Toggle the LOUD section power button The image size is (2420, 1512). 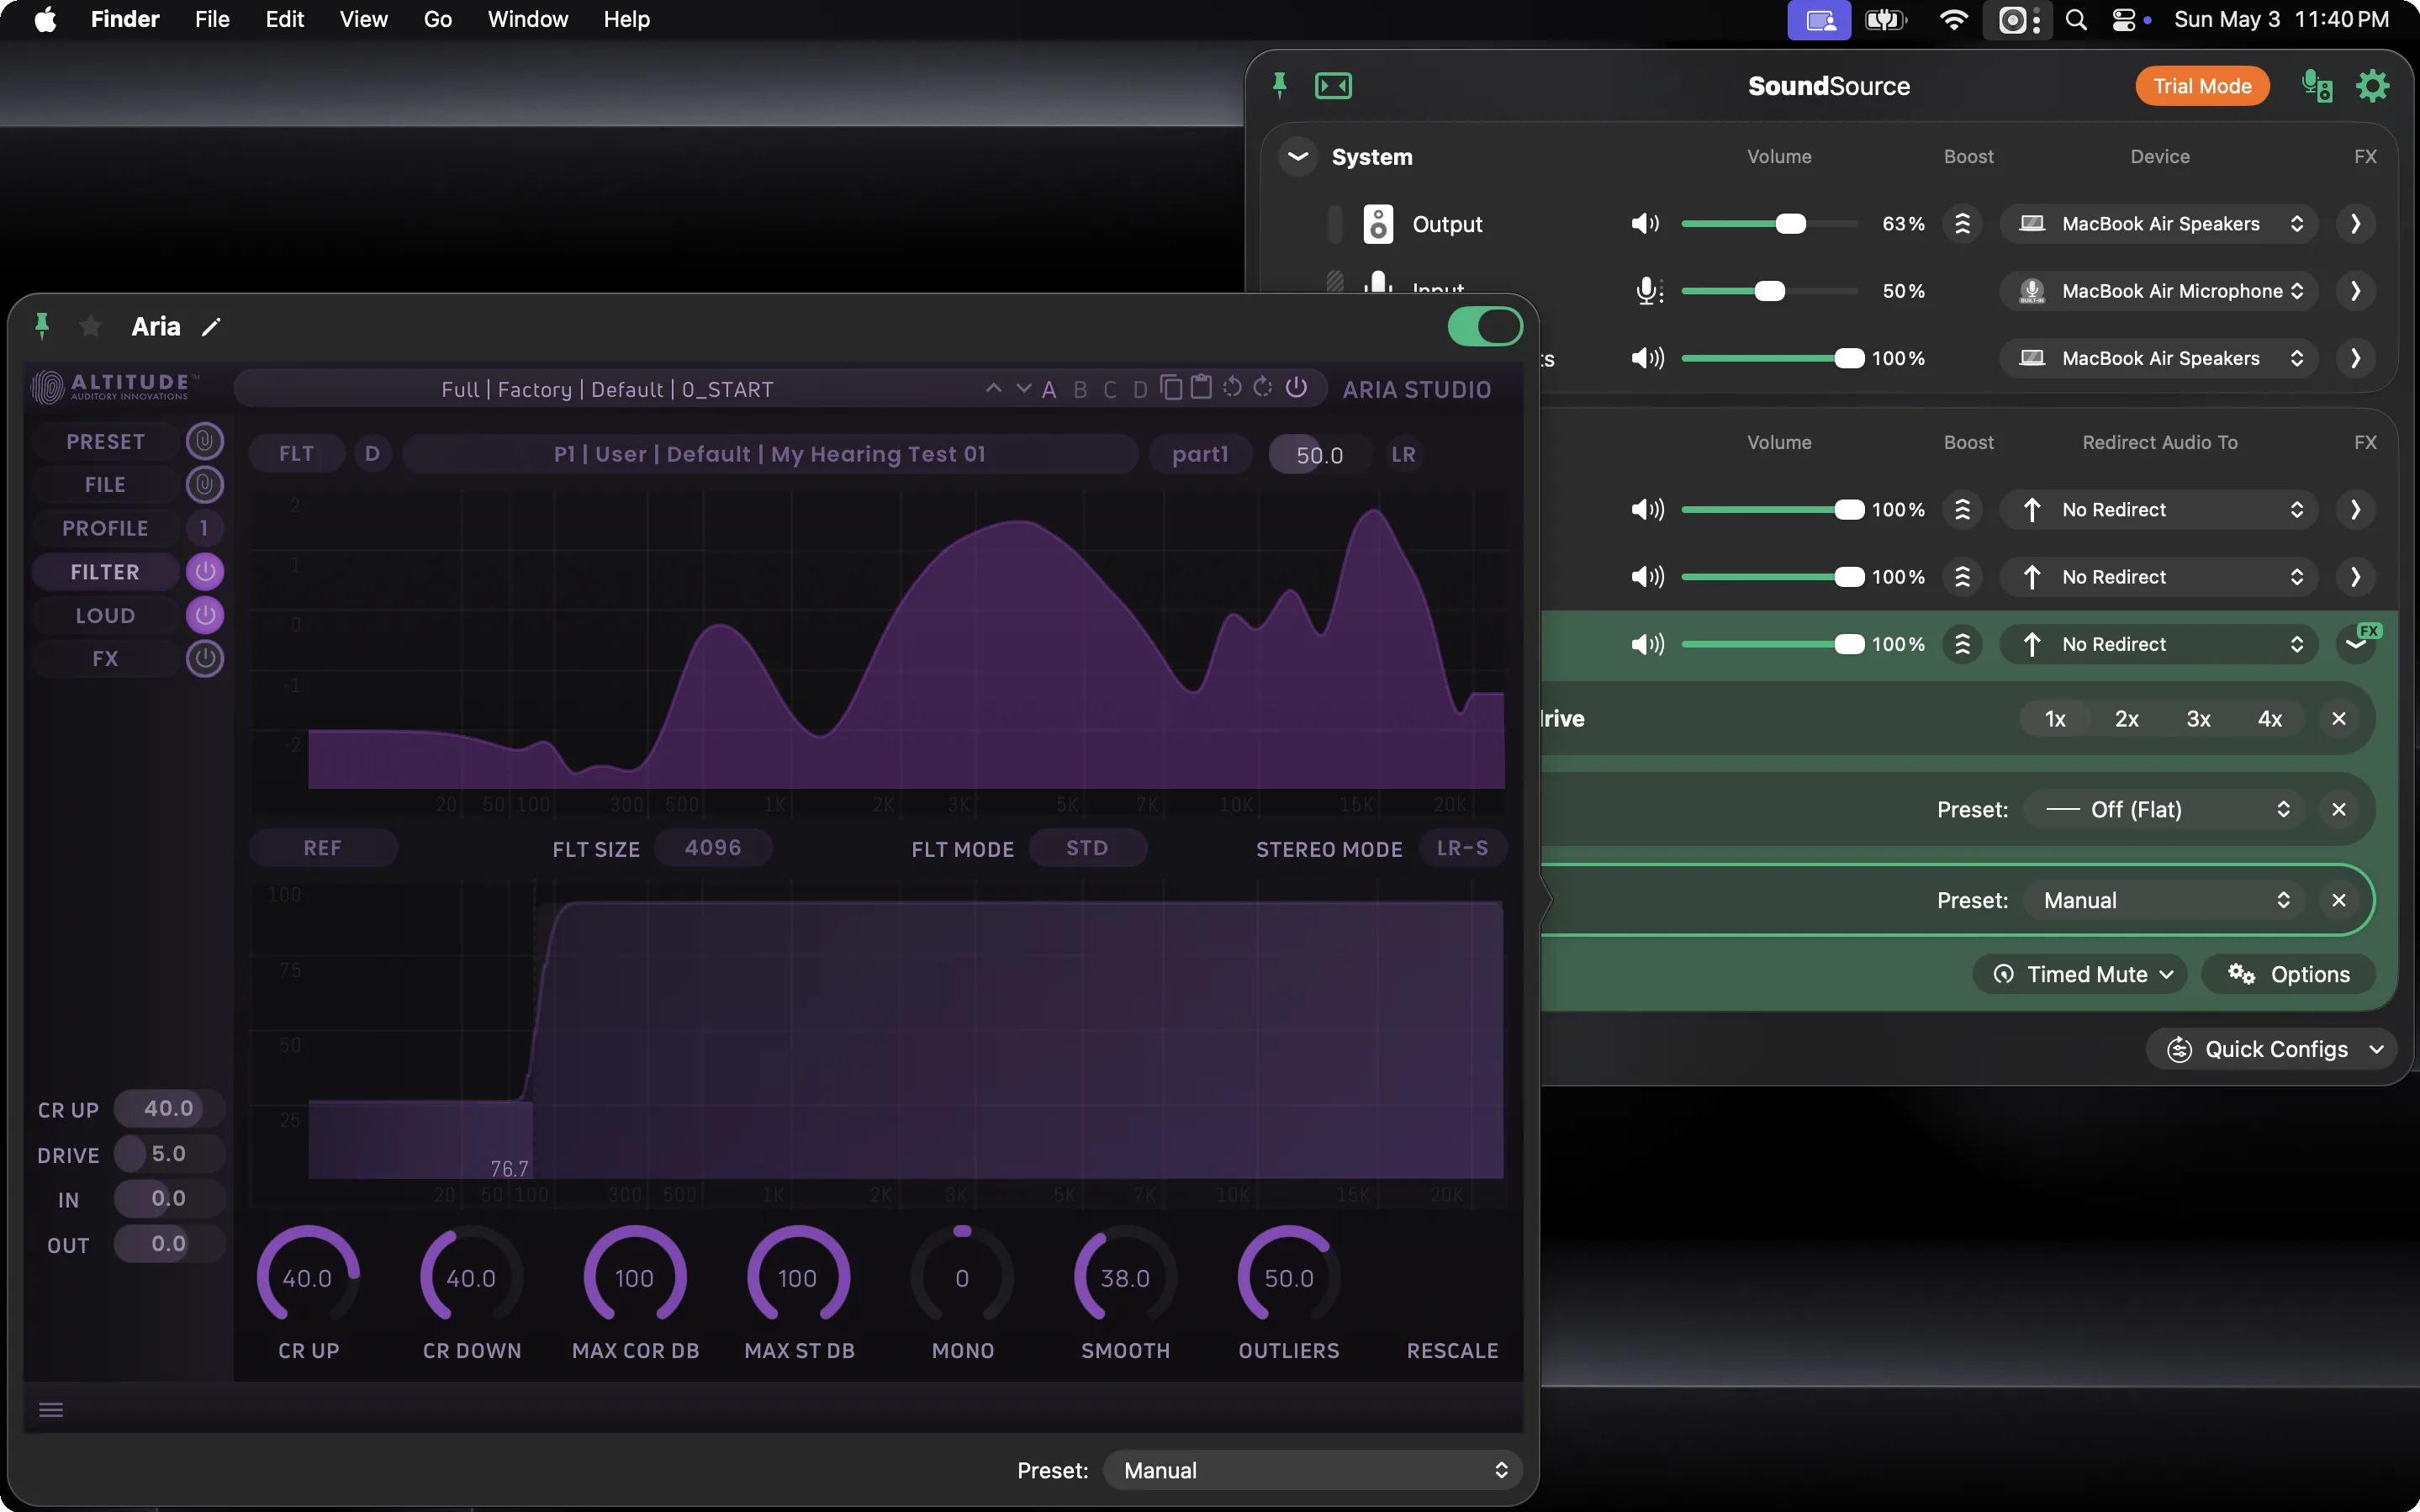click(x=205, y=615)
